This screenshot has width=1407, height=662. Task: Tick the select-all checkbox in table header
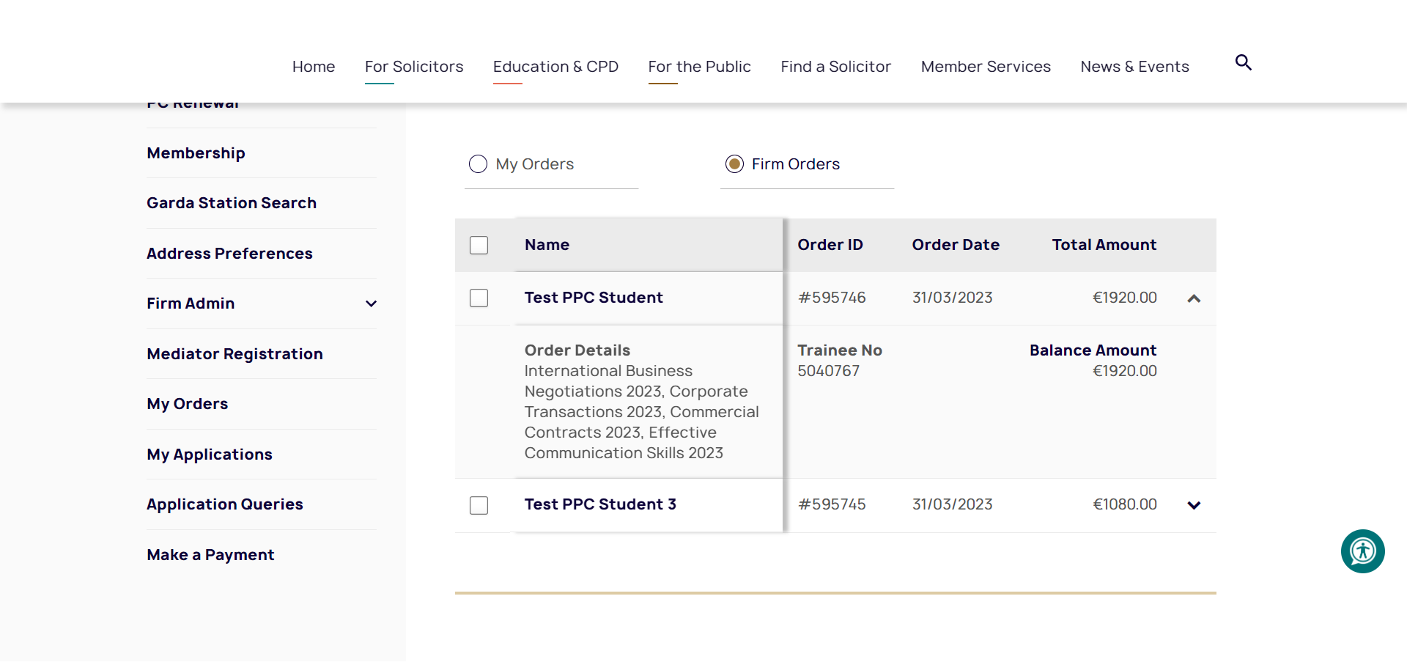point(479,245)
